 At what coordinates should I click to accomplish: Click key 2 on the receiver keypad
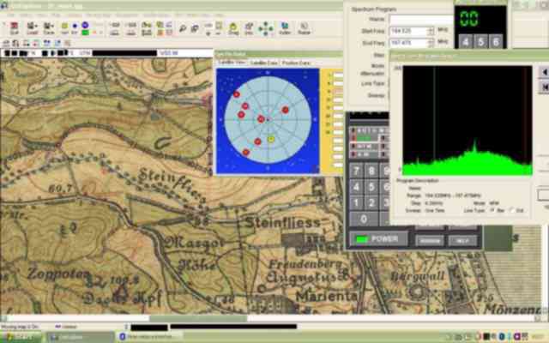click(x=371, y=202)
